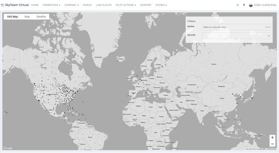Clear the Delta Air Lines airline filter
The height and width of the screenshot is (153, 279).
pos(266,27)
